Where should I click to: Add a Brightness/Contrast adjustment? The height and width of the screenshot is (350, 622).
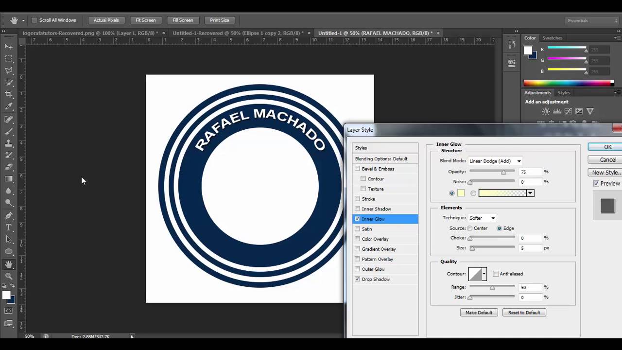pyautogui.click(x=546, y=111)
